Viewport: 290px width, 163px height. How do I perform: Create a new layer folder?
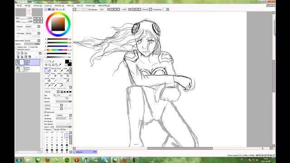pos(26,53)
